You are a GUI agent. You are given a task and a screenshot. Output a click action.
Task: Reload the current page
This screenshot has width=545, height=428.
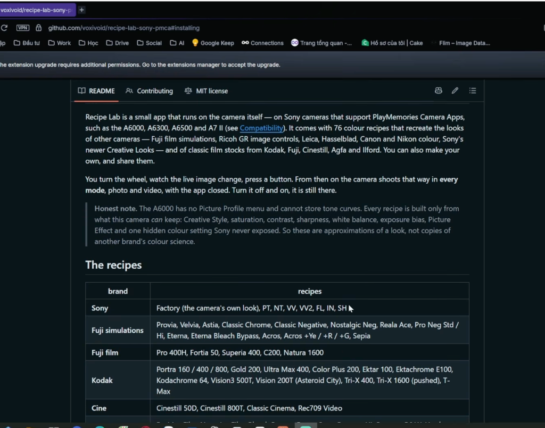[4, 28]
